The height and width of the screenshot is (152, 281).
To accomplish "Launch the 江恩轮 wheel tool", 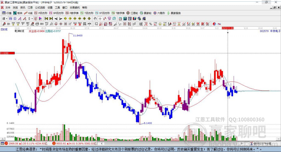I will (x=132, y=13).
